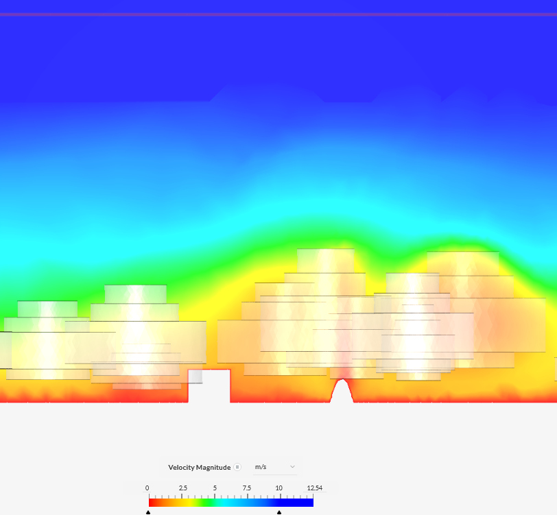Open the legend options icon beside Velocity Magnitude

coord(237,467)
